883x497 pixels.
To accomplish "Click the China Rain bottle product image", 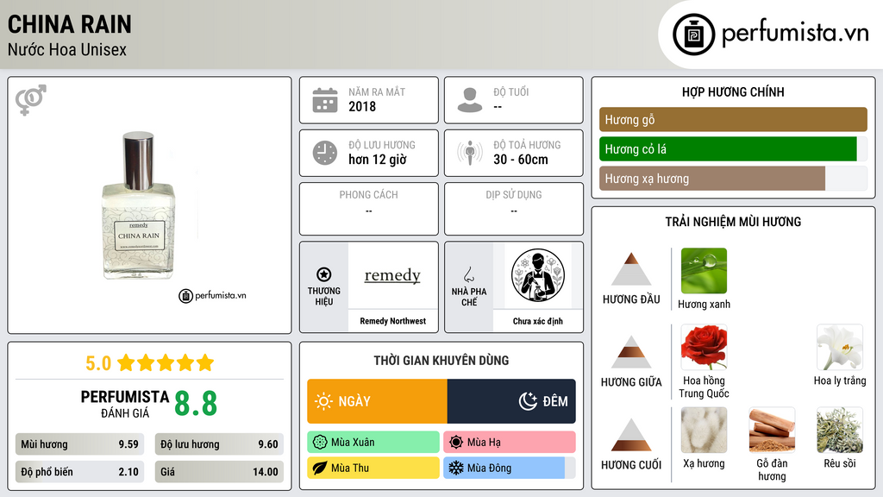I will (x=139, y=205).
